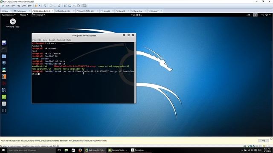Open the snapshot manager toolbar icon
Viewport: 273px width, 153px height.
click(x=59, y=6)
